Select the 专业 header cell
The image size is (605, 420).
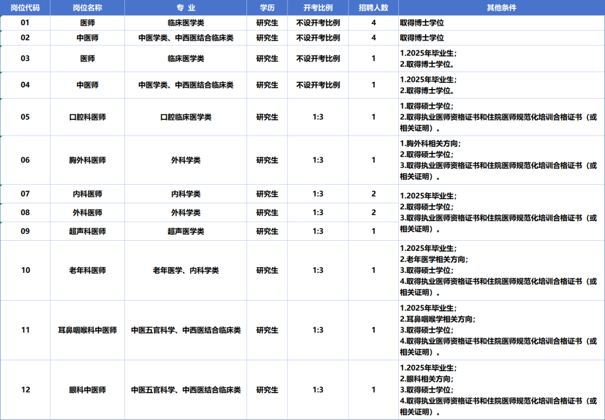[x=185, y=8]
